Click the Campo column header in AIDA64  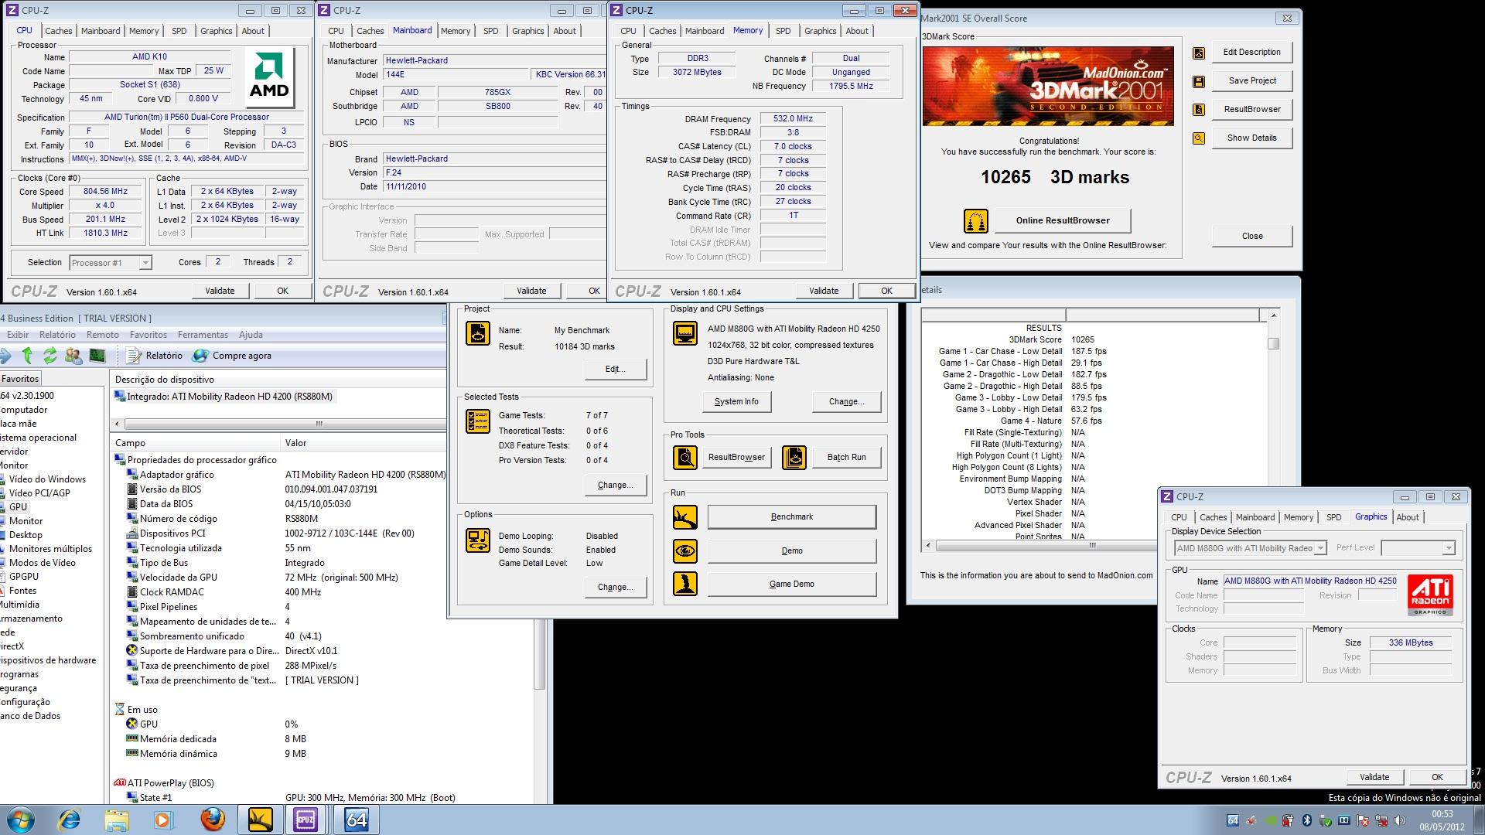[x=196, y=443]
